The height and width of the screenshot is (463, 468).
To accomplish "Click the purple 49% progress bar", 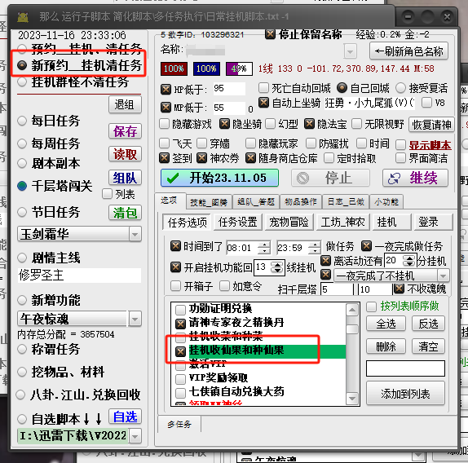I will point(239,69).
